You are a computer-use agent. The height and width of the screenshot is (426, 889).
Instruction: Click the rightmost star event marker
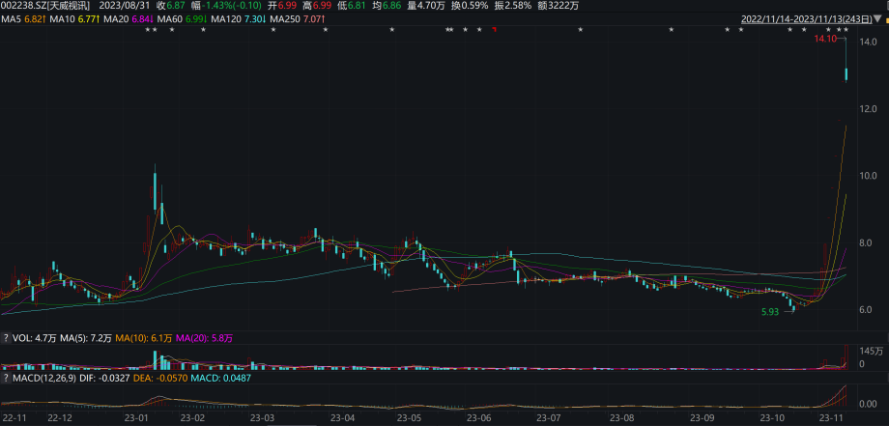point(846,31)
